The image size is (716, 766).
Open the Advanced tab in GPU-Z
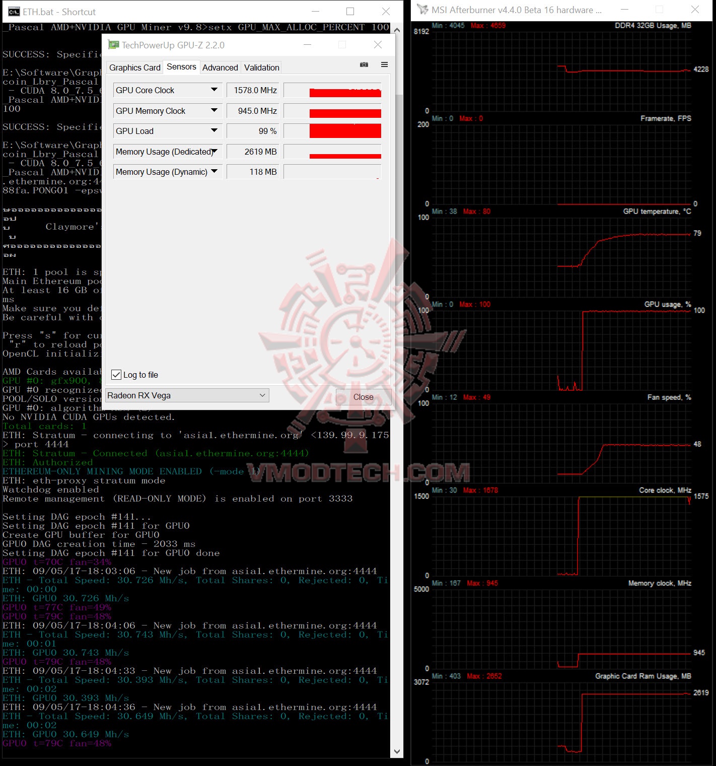coord(220,67)
